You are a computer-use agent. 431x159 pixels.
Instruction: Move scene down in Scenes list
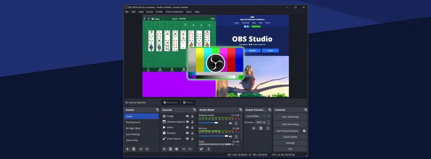147,149
